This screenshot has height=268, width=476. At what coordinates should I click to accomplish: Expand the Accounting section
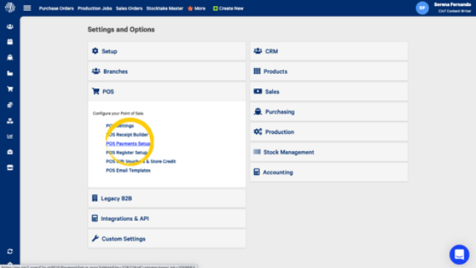[x=329, y=172]
